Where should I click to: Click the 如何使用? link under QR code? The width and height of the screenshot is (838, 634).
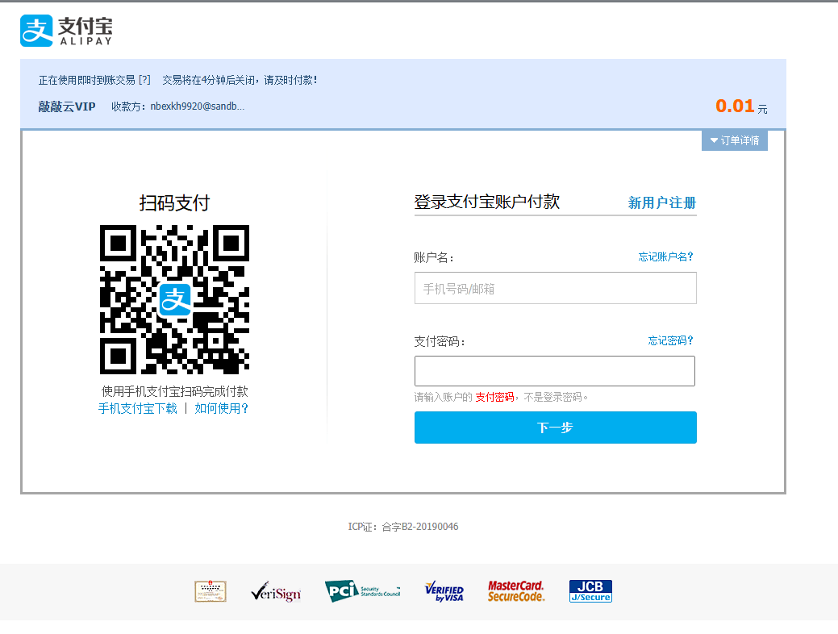point(221,408)
